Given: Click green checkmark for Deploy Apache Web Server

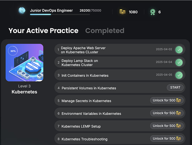Looking at the screenshot, I should 179,50.
